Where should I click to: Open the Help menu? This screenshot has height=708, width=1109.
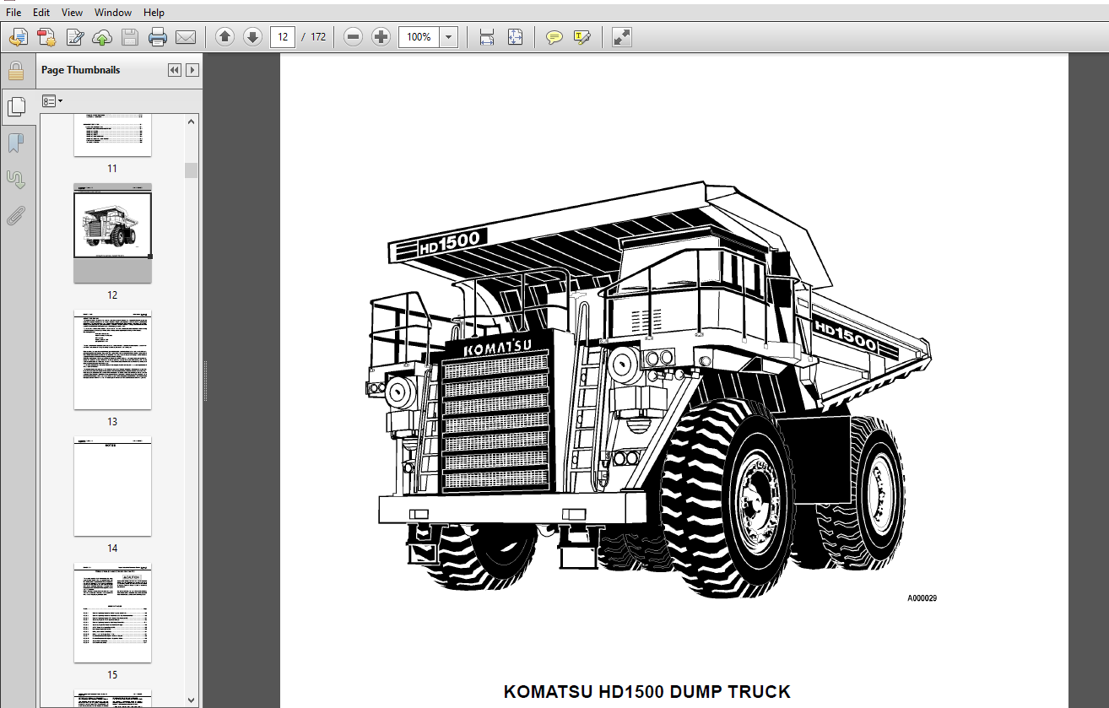click(154, 13)
